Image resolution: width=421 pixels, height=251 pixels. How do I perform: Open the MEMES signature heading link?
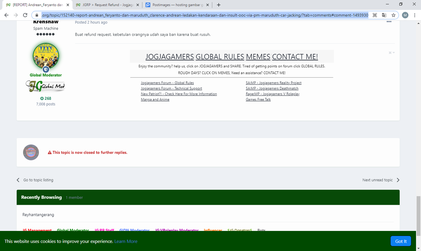[258, 57]
